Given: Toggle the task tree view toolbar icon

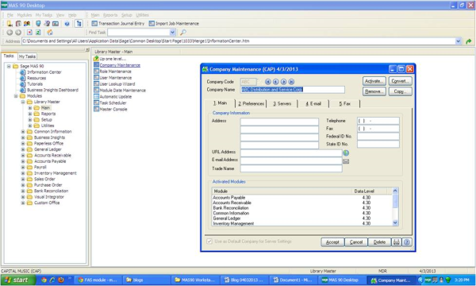Looking at the screenshot, I should [x=79, y=23].
